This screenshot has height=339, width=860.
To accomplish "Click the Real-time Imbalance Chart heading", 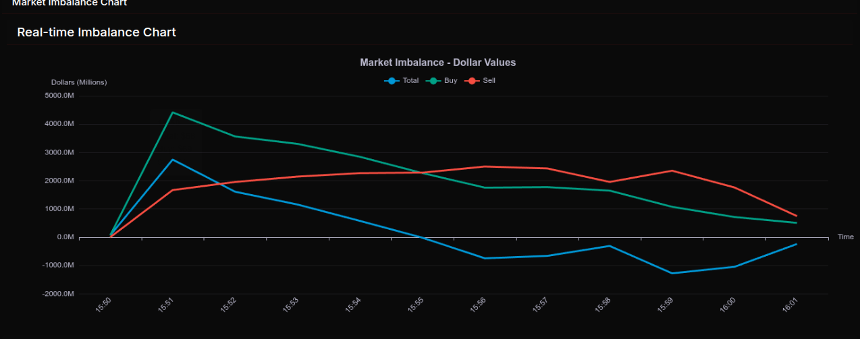I will 97,32.
